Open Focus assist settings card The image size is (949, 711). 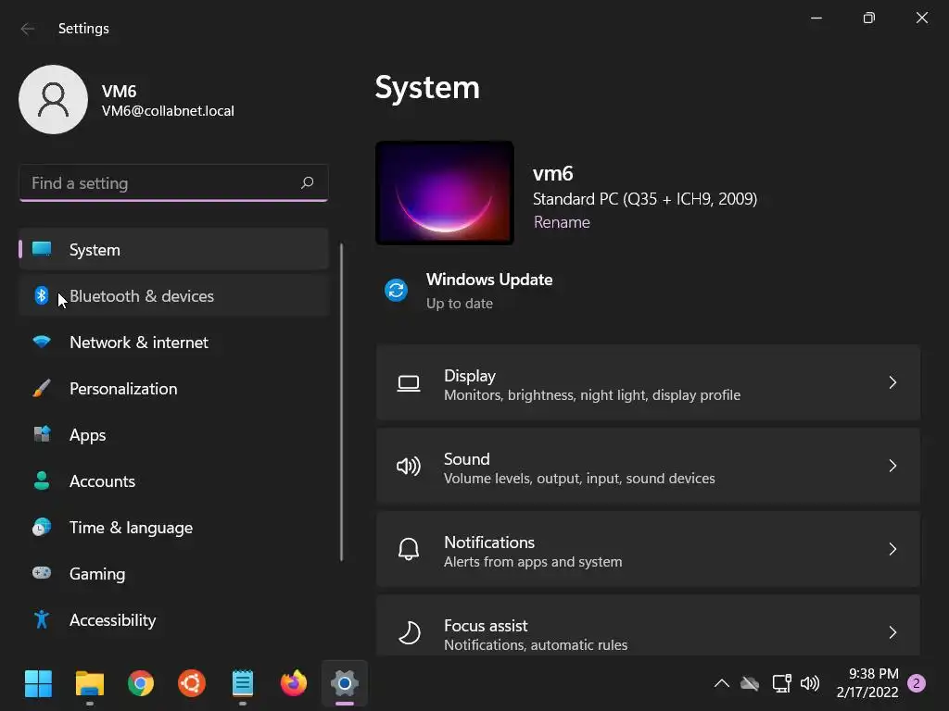coord(648,626)
